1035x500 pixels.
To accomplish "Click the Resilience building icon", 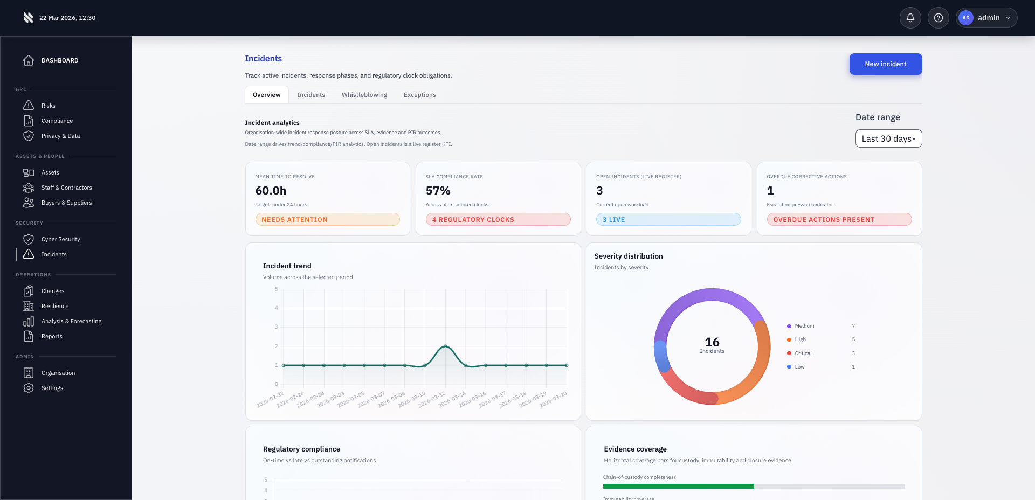I will point(29,306).
